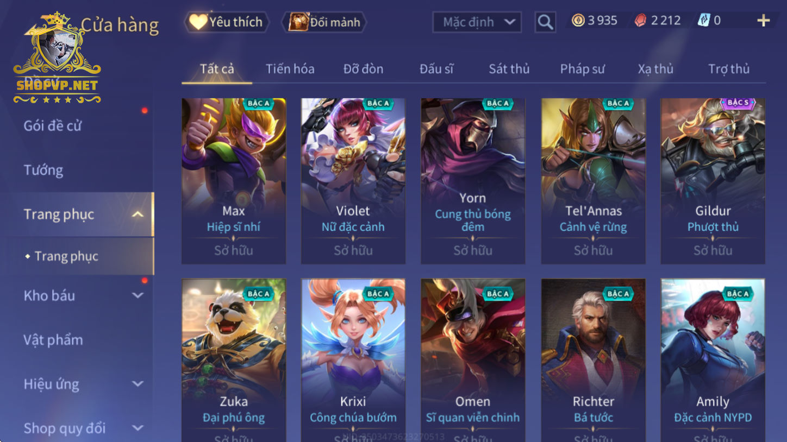
Task: Click the gold coin balance icon
Action: [x=578, y=21]
